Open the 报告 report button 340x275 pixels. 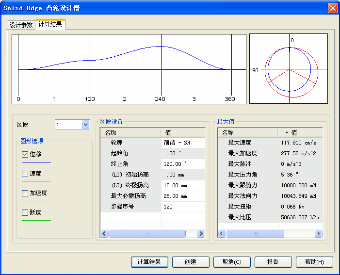click(x=273, y=262)
